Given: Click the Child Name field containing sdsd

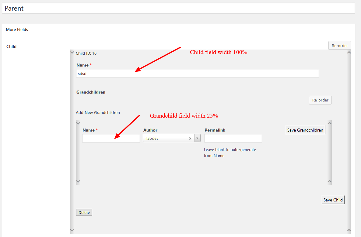Looking at the screenshot, I should pyautogui.click(x=197, y=73).
